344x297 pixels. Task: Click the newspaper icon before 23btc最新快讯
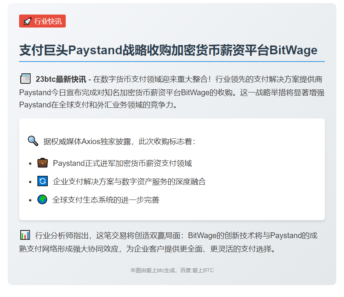pos(26,79)
